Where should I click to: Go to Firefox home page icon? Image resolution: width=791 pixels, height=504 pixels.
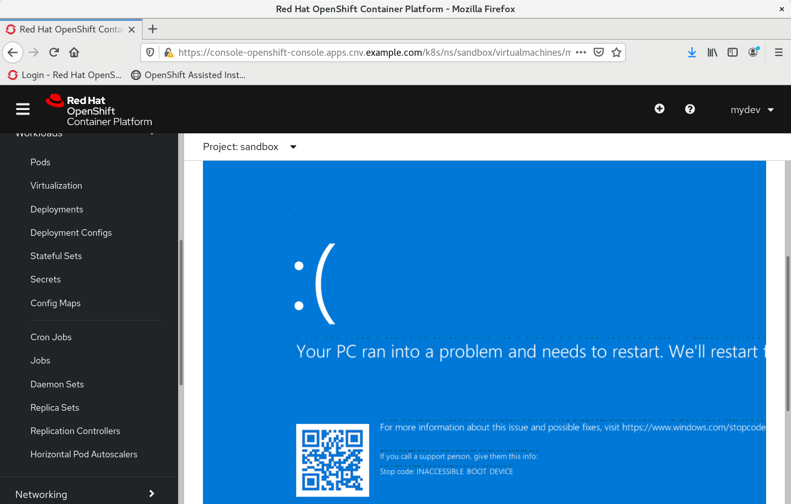[74, 52]
